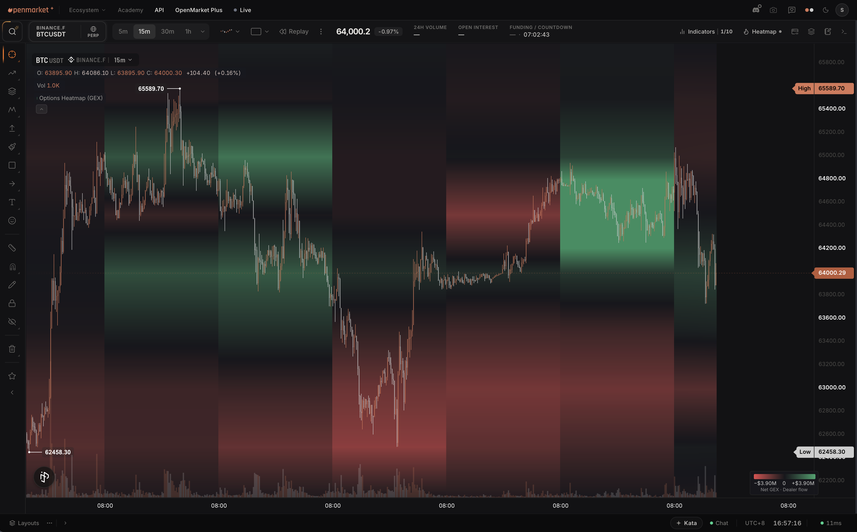Open the three-dot more options menu
The image size is (857, 532).
321,31
